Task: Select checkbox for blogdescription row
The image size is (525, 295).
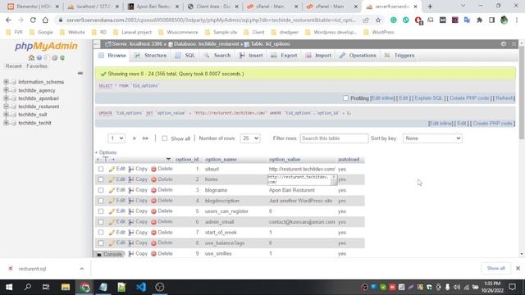Action: [101, 201]
